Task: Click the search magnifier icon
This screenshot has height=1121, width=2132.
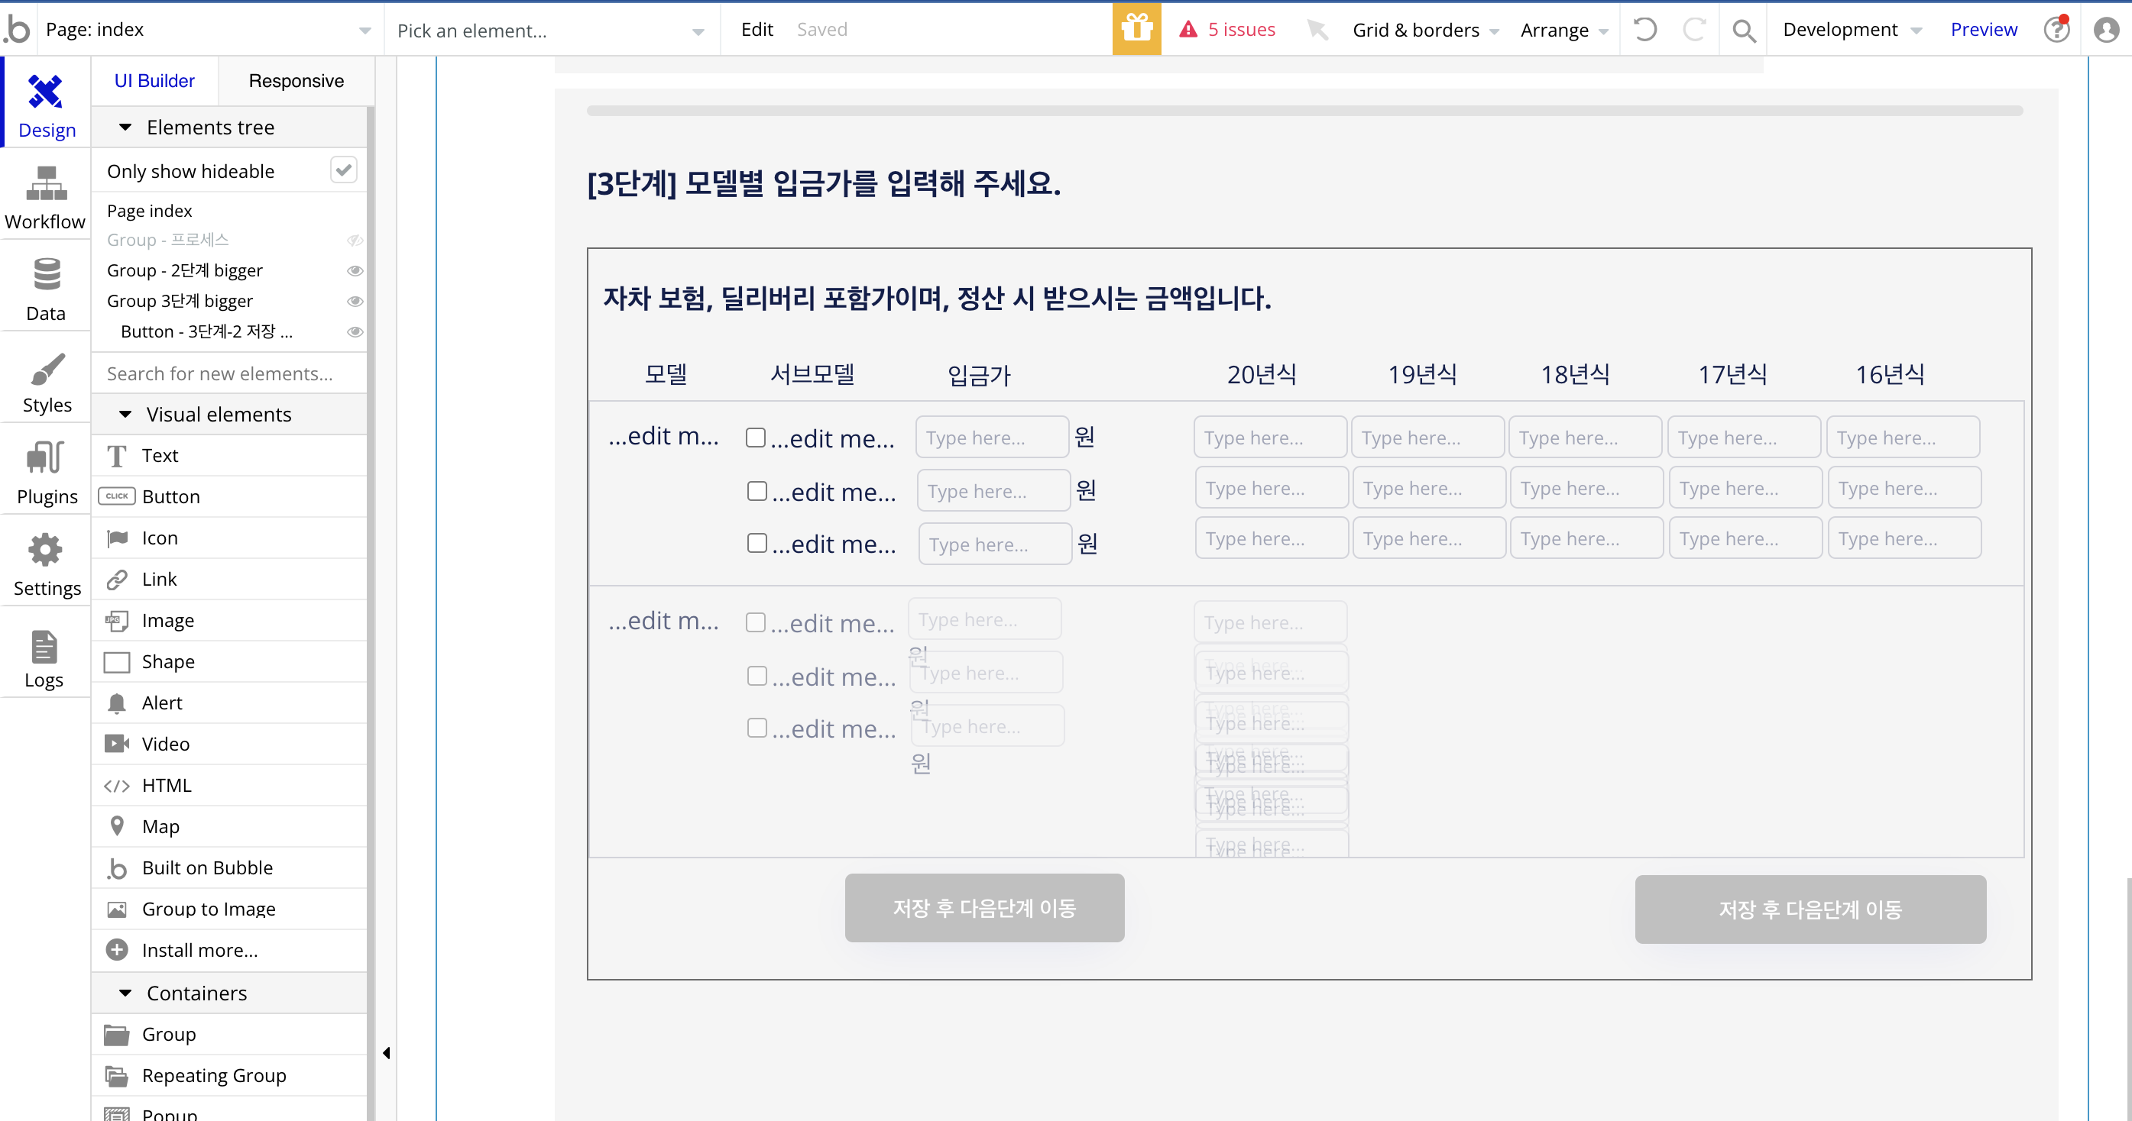Action: tap(1744, 30)
